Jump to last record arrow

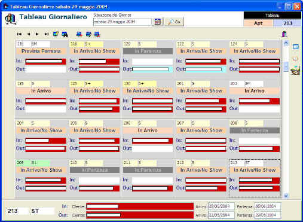pyautogui.click(x=47, y=34)
